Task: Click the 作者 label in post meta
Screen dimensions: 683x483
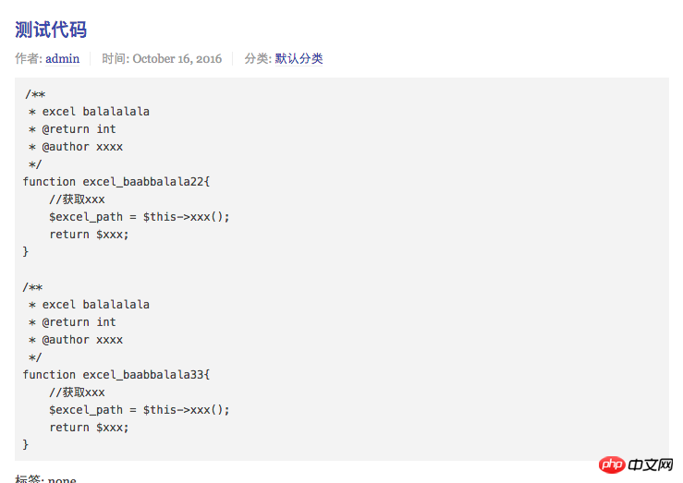Action: [28, 59]
